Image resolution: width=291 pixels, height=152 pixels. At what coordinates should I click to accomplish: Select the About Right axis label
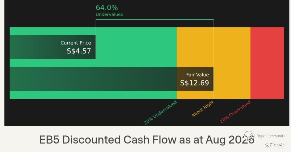pos(203,109)
